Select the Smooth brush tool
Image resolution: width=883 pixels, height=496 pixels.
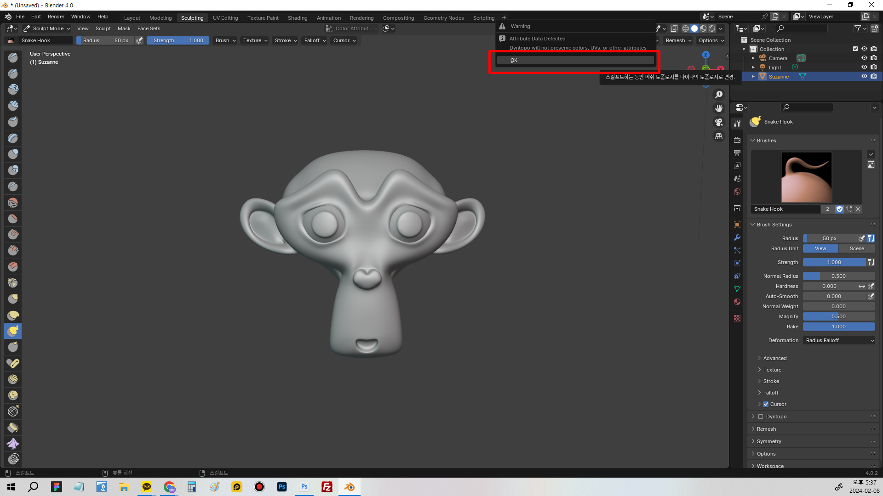pos(13,203)
